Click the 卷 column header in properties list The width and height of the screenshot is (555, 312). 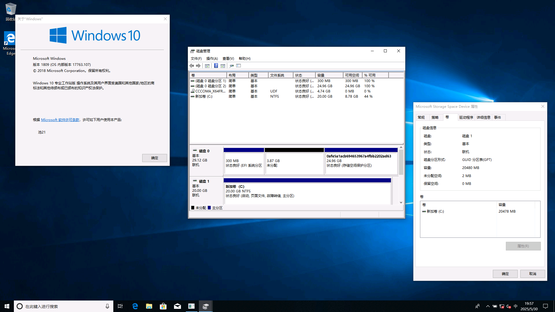point(459,205)
